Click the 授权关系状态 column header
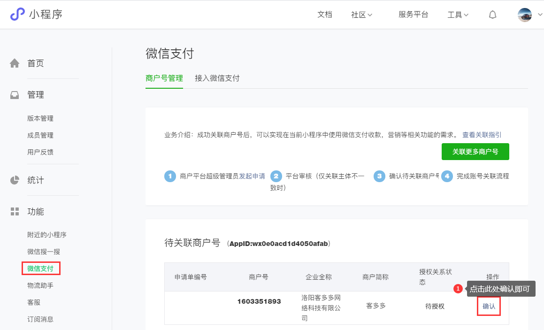This screenshot has height=330, width=544. coord(436,277)
